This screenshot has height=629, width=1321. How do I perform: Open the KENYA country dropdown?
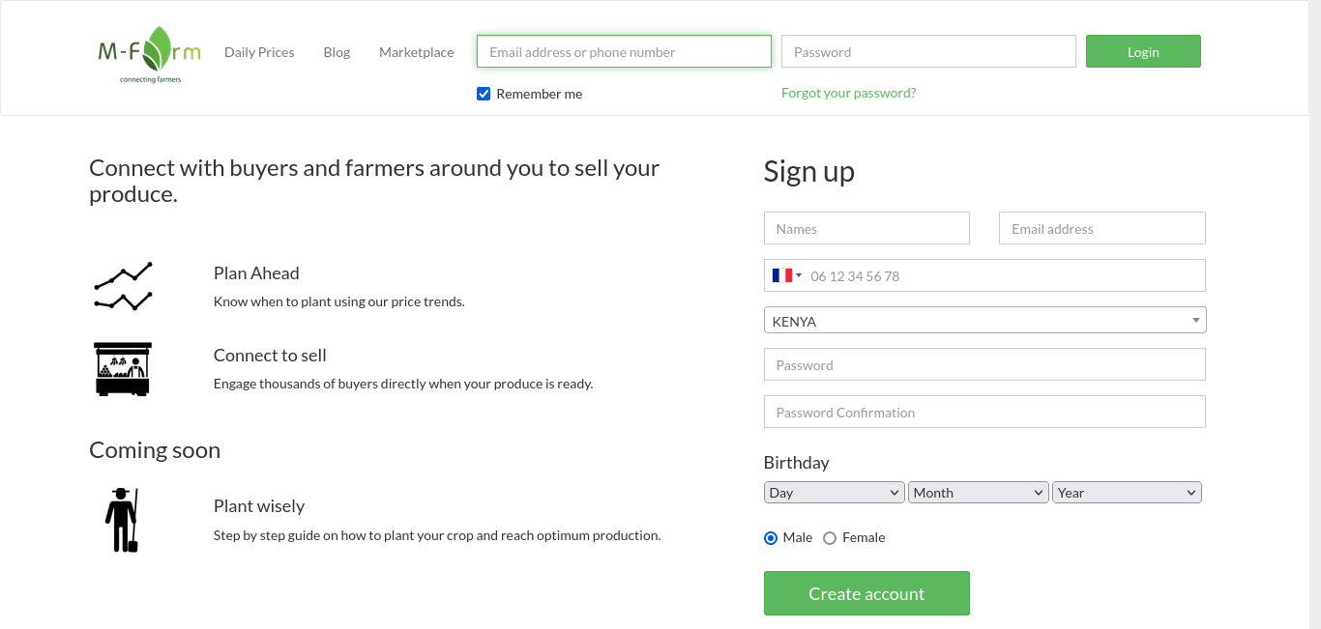coord(984,320)
